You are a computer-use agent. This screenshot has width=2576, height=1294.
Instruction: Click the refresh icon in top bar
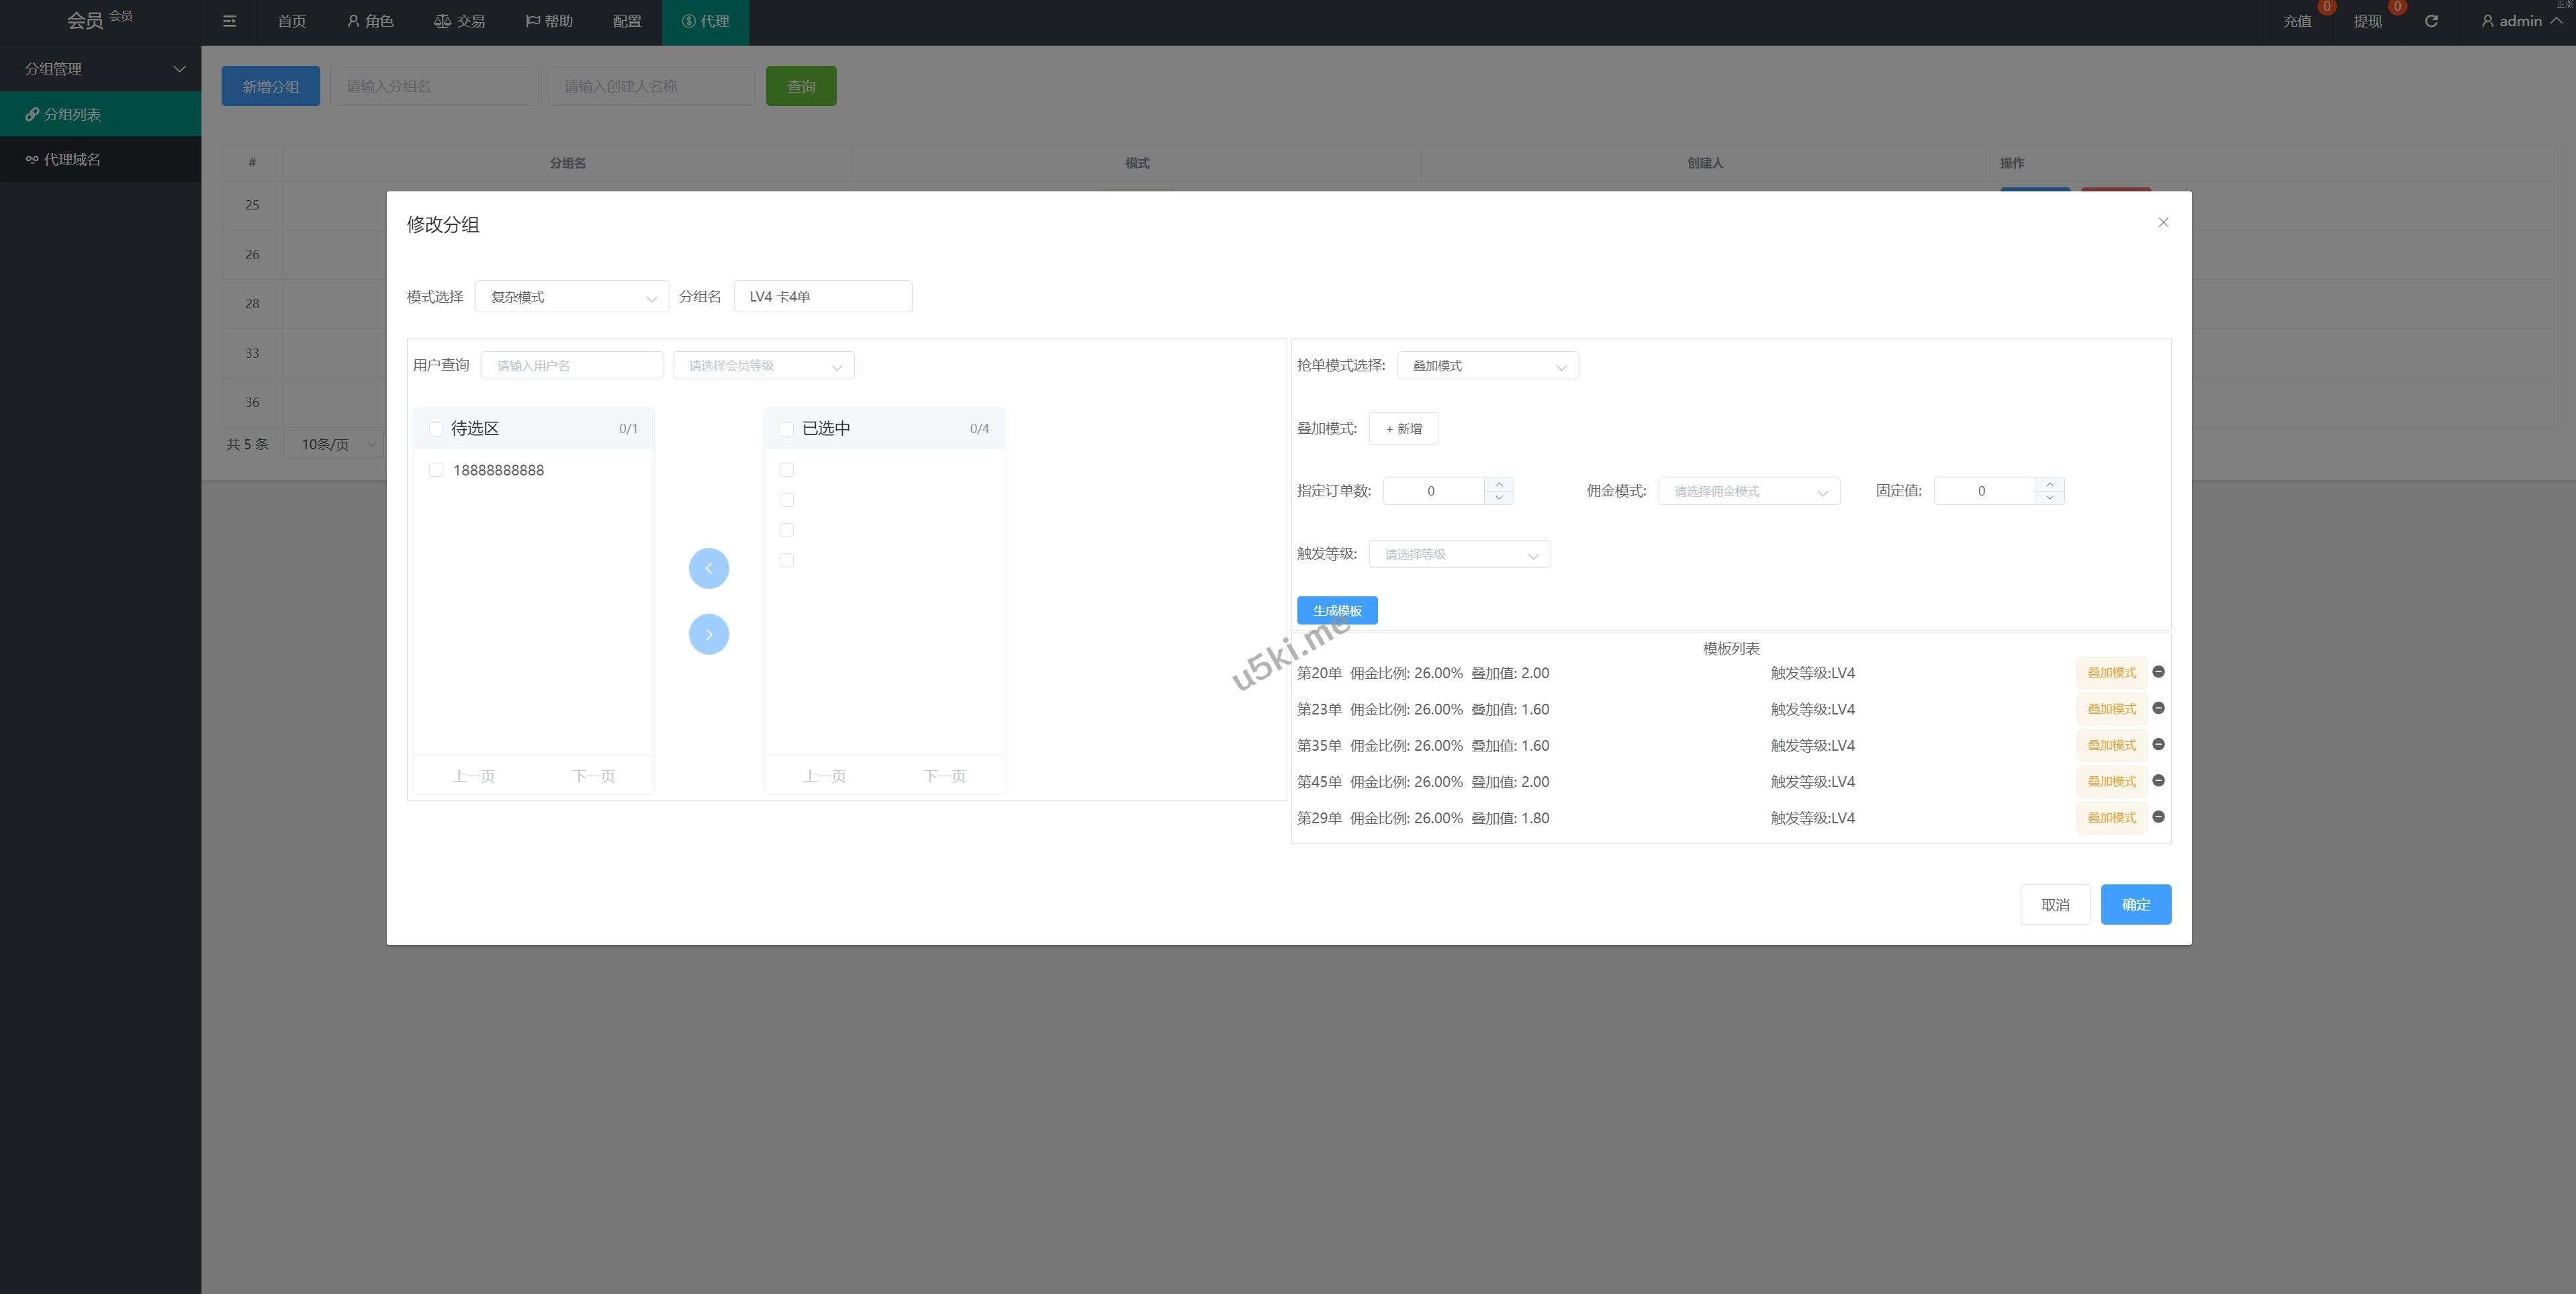2431,21
